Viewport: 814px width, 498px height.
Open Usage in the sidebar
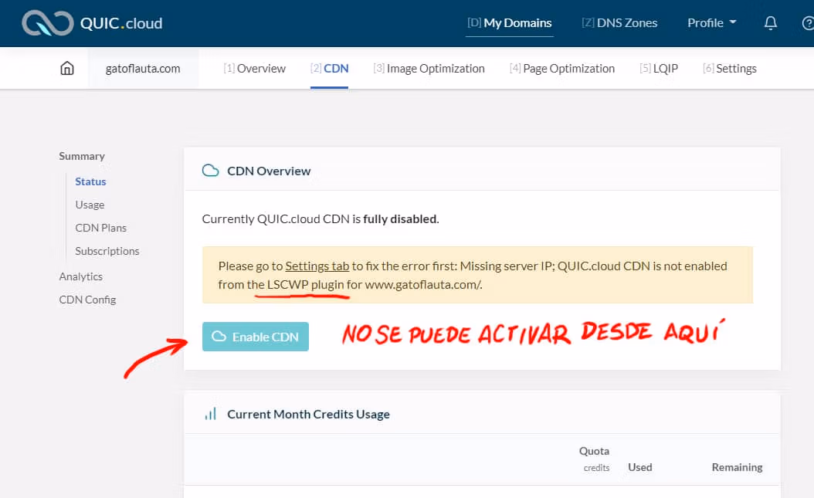tap(90, 205)
